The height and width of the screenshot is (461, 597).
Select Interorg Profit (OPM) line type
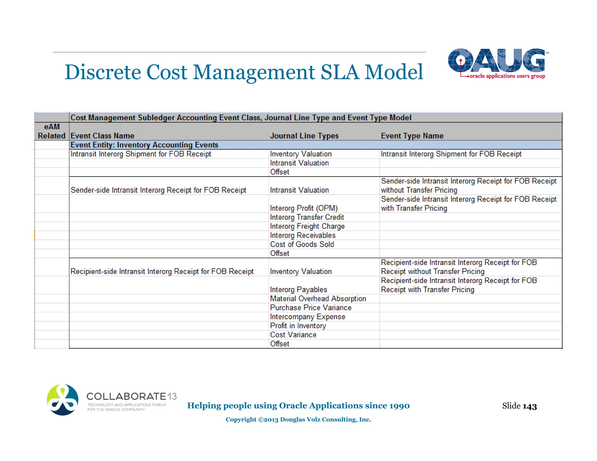[304, 208]
